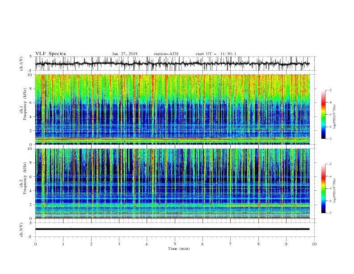The height and width of the screenshot is (274, 354).
Task: Click time axis tick label "7"
Action: (x=231, y=244)
